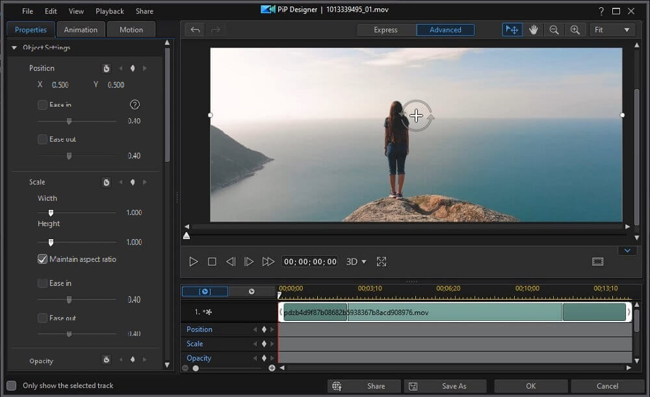Open the Playback menu
Viewport: 650px width, 397px height.
pyautogui.click(x=109, y=11)
